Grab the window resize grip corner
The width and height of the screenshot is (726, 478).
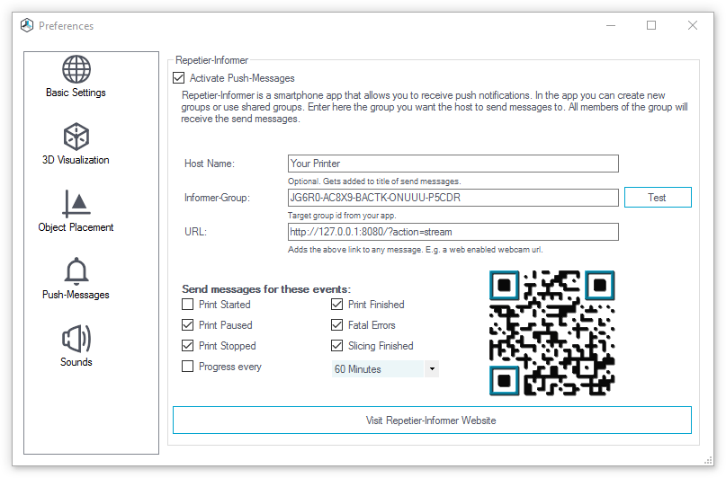point(708,460)
